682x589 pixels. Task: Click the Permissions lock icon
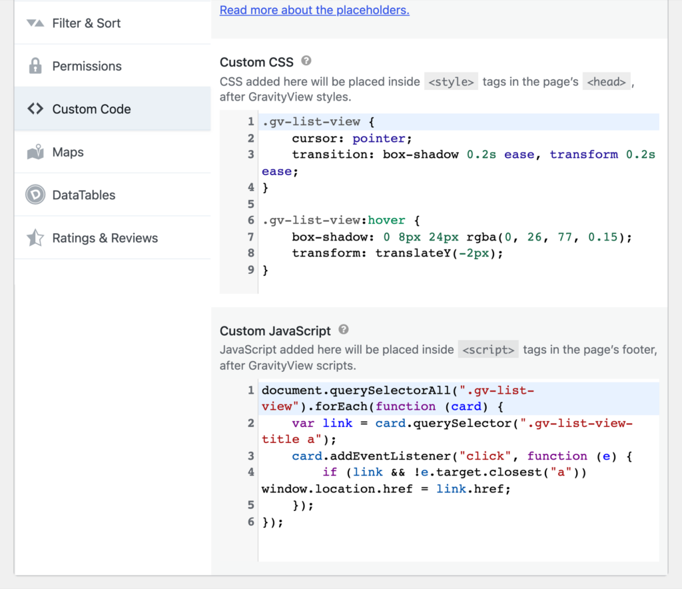(35, 66)
